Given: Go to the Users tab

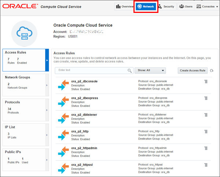Looking at the screenshot, I should click(186, 7).
